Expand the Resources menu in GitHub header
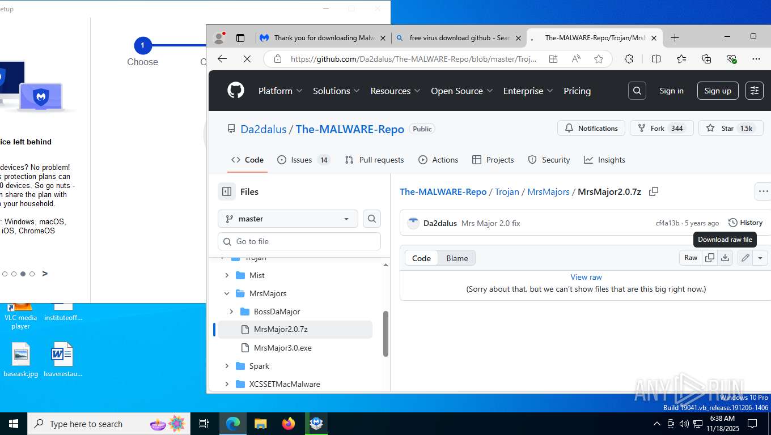This screenshot has width=771, height=435. pos(395,91)
